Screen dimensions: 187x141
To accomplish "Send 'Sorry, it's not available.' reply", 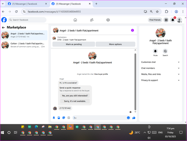I will coord(75,101).
